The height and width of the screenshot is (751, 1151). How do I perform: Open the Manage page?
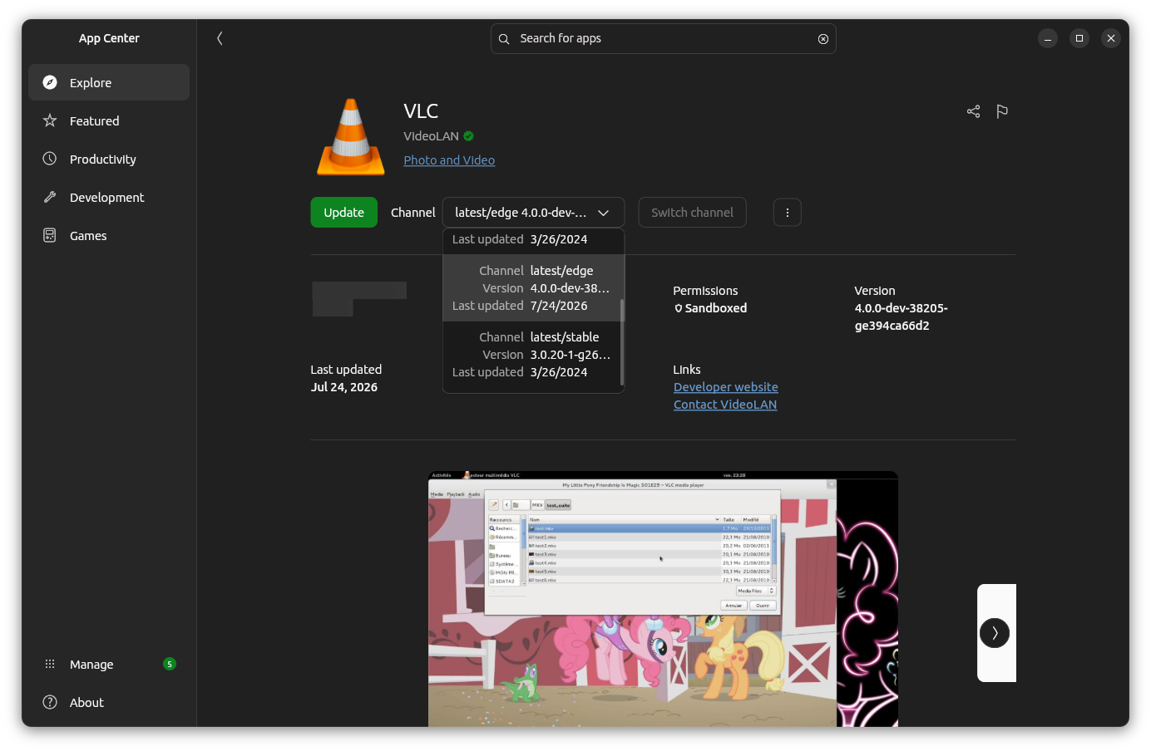[x=109, y=664]
